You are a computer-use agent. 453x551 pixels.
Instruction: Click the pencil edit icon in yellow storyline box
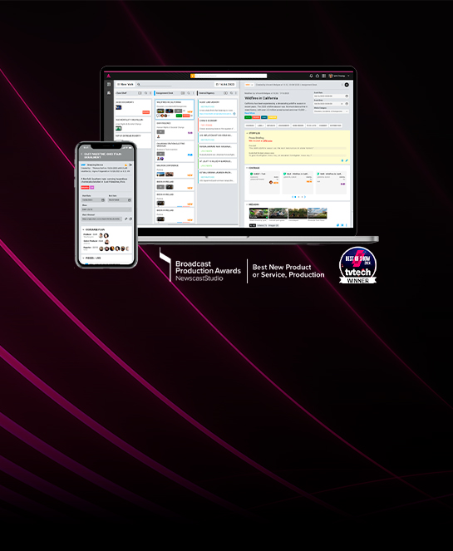[x=347, y=160]
